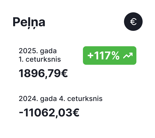Screen dimensions: 155x138
Task: Click the green +117% badge
Action: [x=110, y=56]
